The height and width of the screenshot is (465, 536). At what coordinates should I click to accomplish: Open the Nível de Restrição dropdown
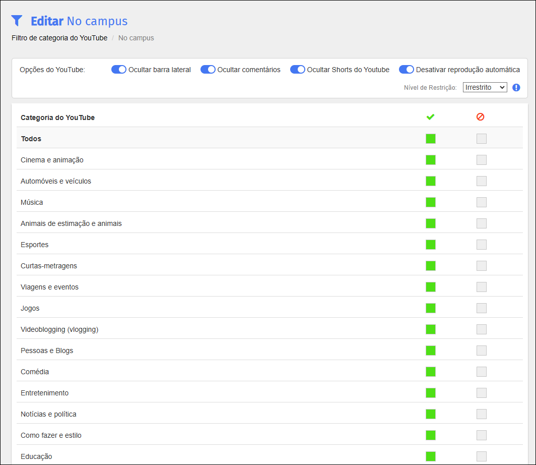(485, 88)
